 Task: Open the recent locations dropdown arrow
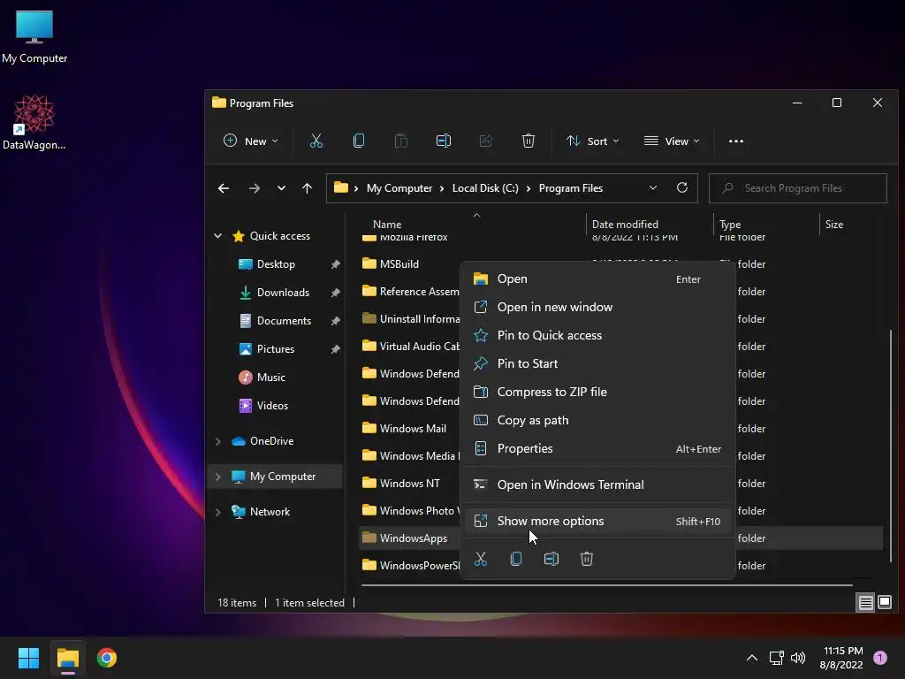pyautogui.click(x=281, y=188)
